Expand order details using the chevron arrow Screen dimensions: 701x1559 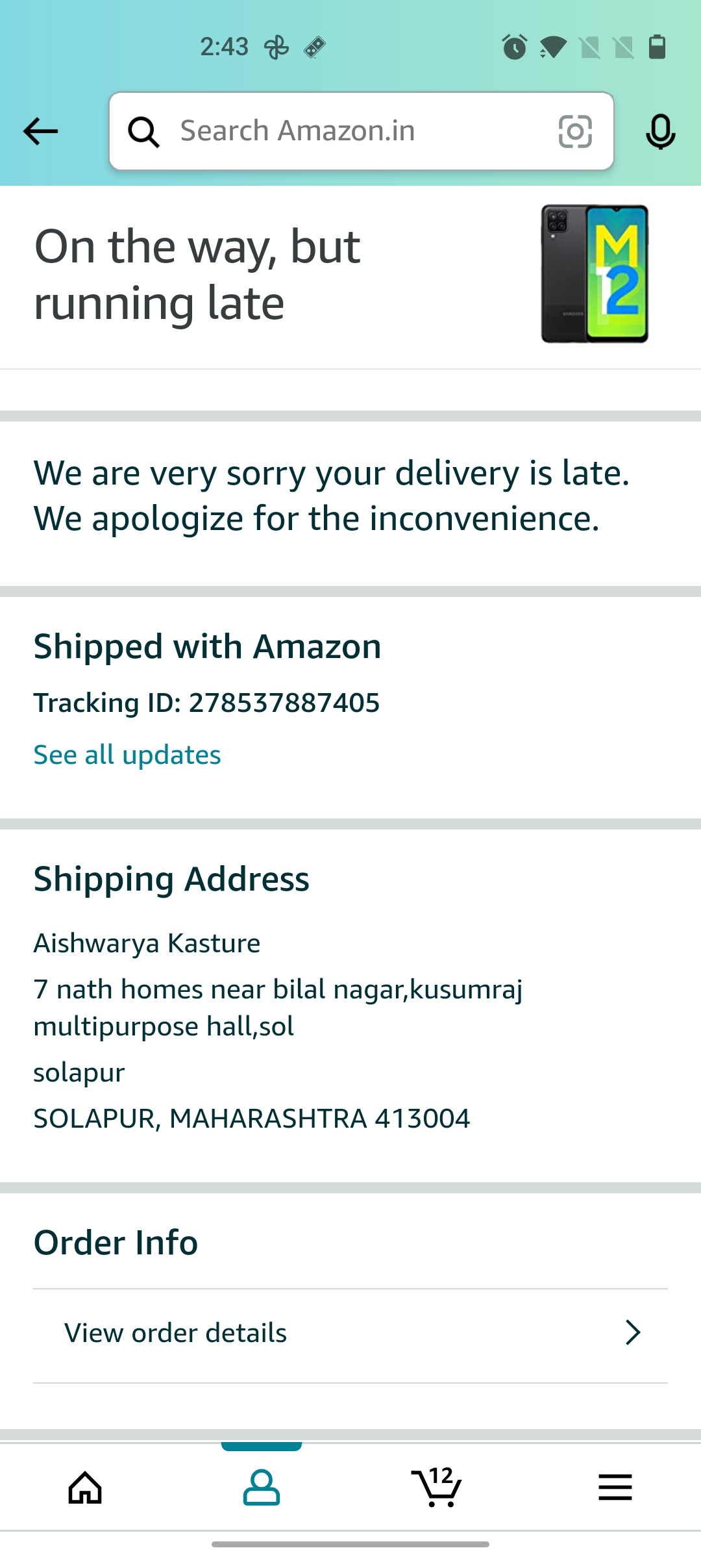tap(633, 1332)
